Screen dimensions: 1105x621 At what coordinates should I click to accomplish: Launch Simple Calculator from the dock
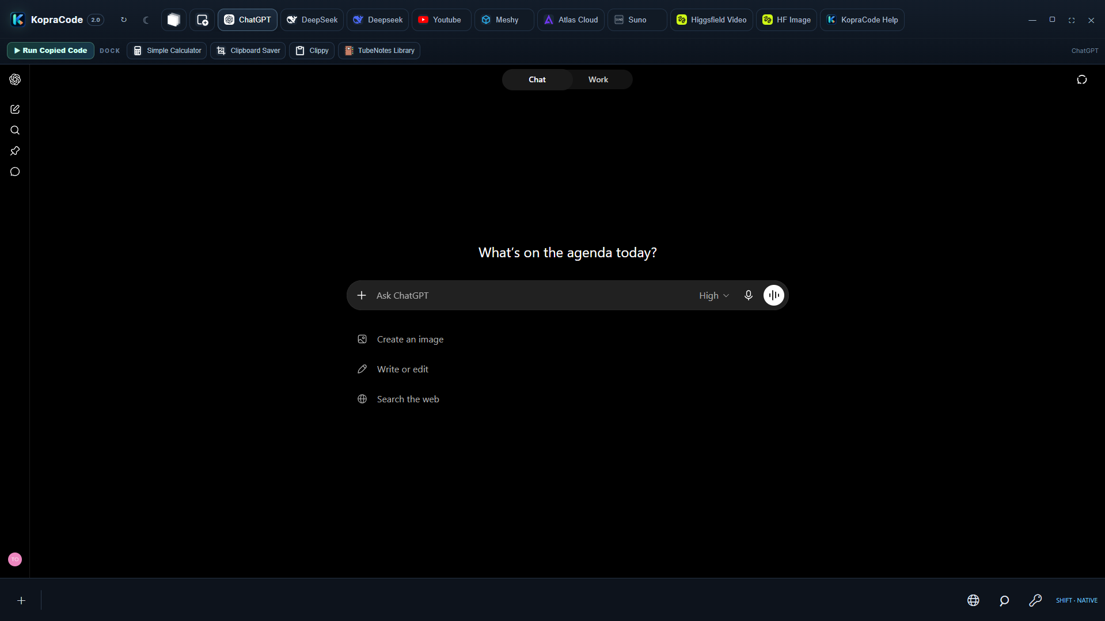coord(167,51)
